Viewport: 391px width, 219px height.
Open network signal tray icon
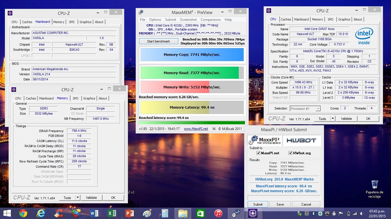[x=355, y=213]
